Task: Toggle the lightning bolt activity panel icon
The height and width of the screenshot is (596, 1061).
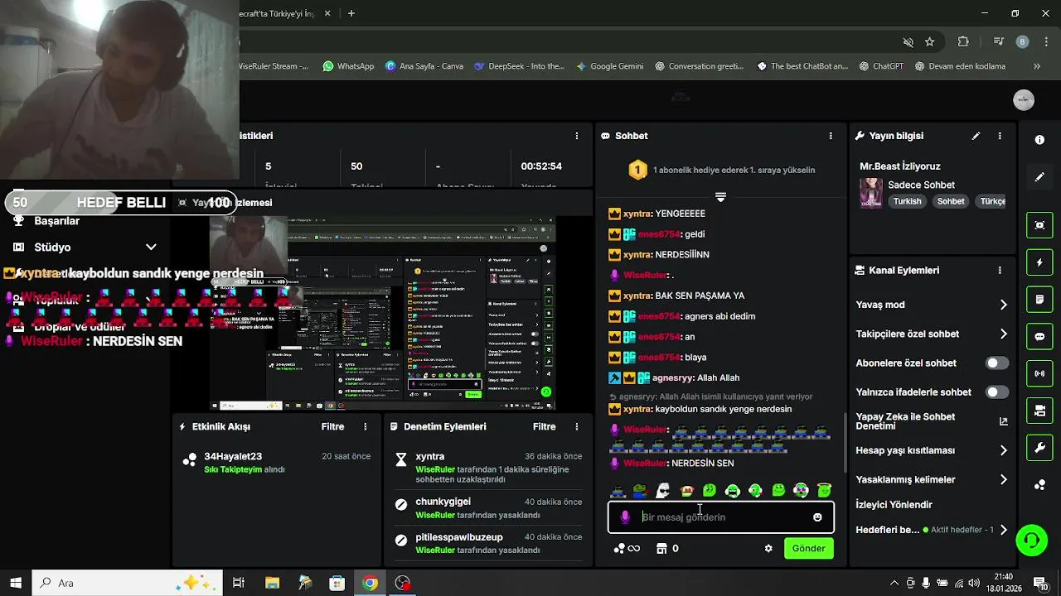Action: 1039,262
